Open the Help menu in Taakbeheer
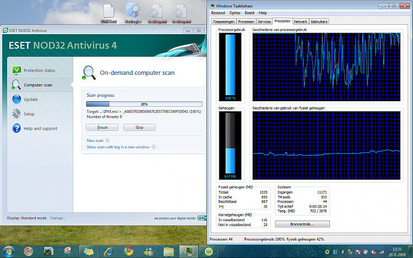This screenshot has width=413, height=258. 263,13
